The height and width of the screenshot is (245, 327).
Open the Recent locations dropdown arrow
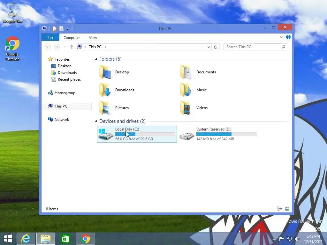point(65,47)
